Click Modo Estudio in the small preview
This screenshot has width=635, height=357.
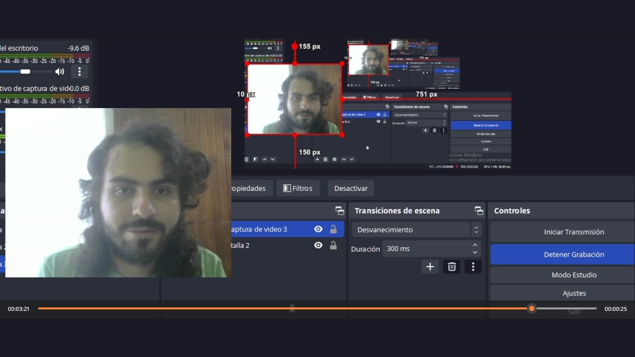(481, 134)
